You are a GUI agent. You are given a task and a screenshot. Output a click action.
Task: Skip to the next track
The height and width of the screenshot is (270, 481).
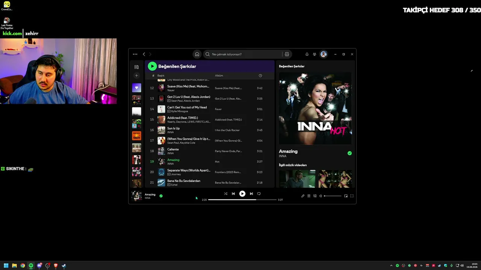coord(251,194)
